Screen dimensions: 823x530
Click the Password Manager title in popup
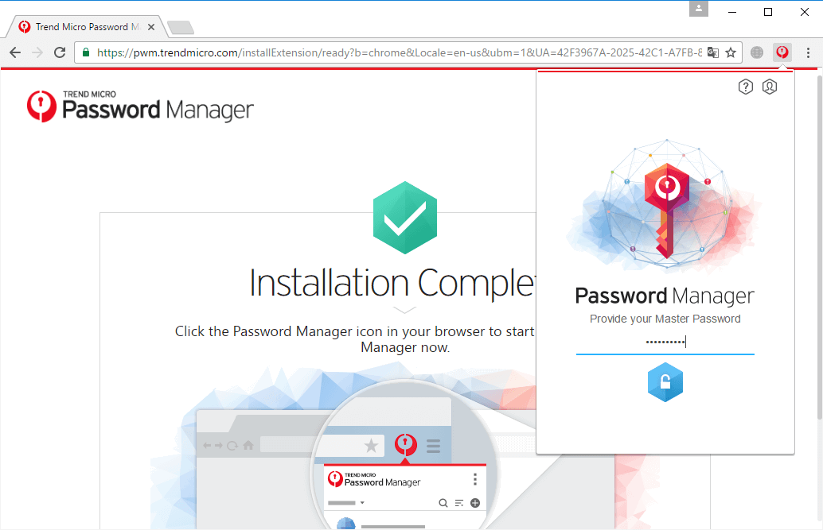[x=665, y=296]
